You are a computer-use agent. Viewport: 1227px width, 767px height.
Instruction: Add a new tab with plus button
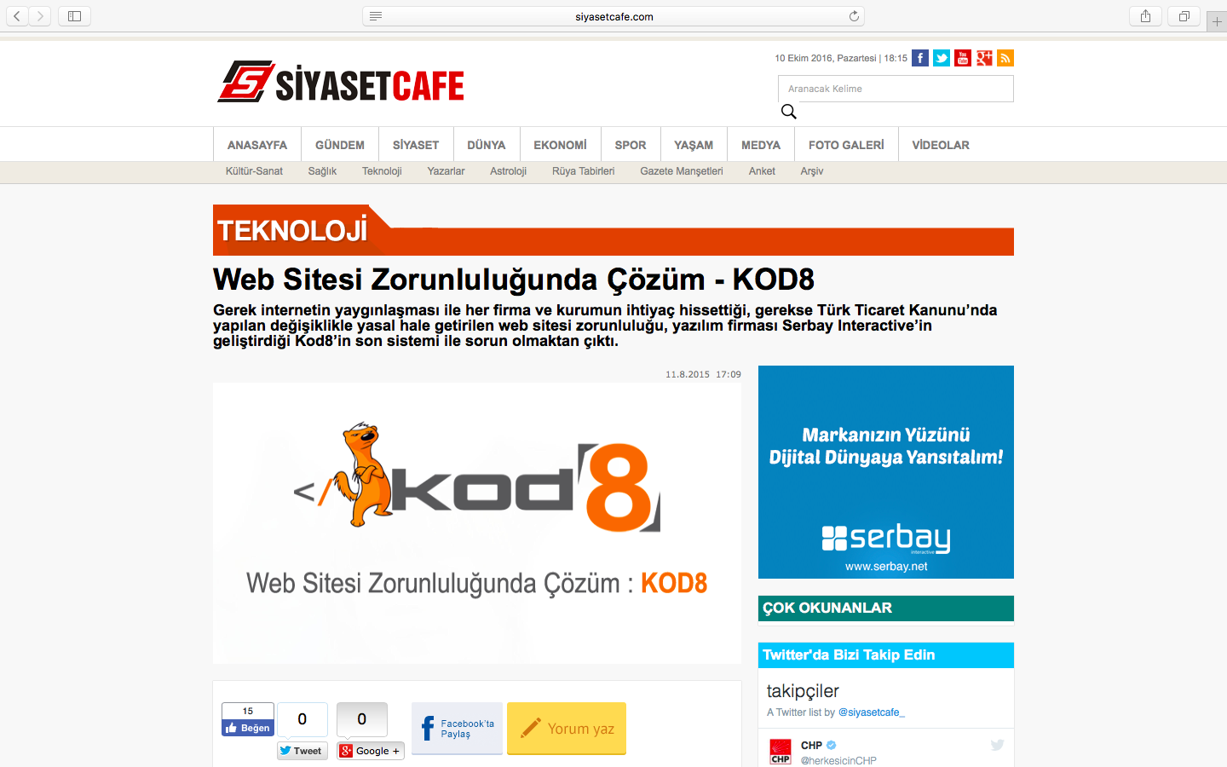click(x=1217, y=21)
